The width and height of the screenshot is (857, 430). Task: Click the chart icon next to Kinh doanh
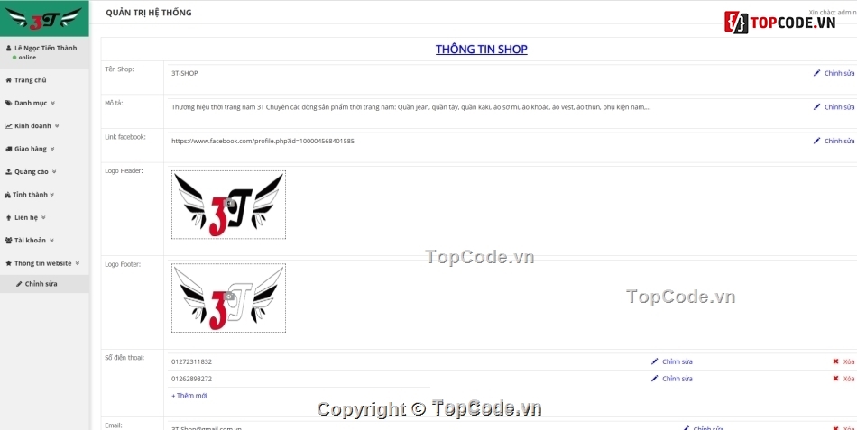coord(9,126)
